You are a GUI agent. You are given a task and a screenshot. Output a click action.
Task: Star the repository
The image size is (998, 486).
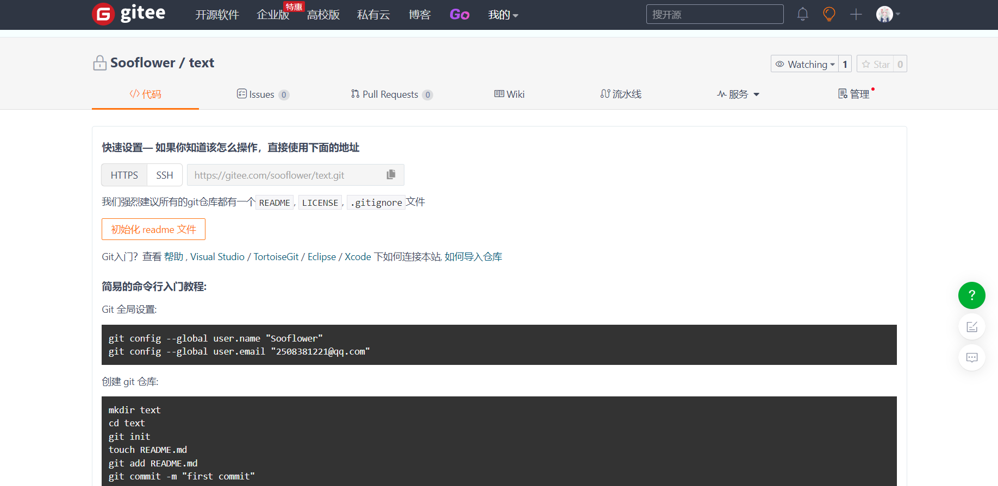(x=875, y=64)
